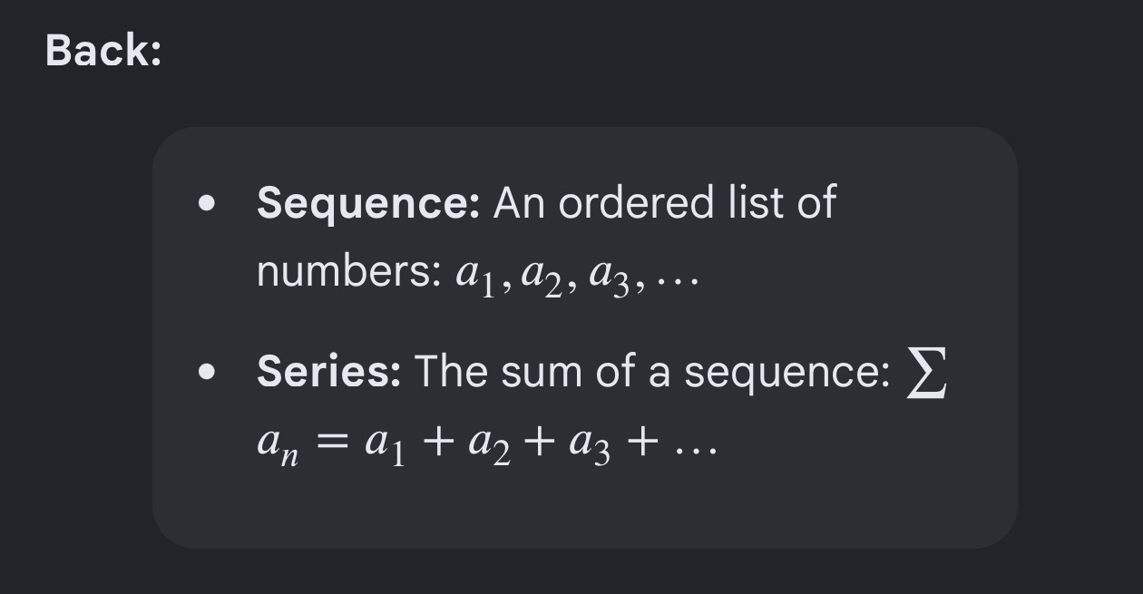Click the second bullet point dot
This screenshot has height=594, width=1143.
click(208, 371)
